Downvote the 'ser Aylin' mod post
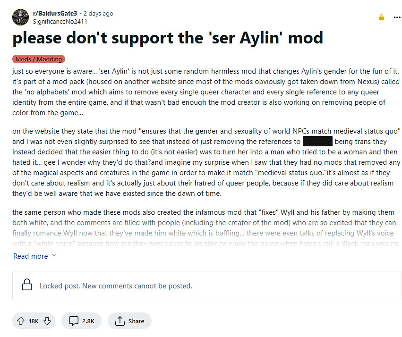Screen dimensions: 402x337 point(47,321)
